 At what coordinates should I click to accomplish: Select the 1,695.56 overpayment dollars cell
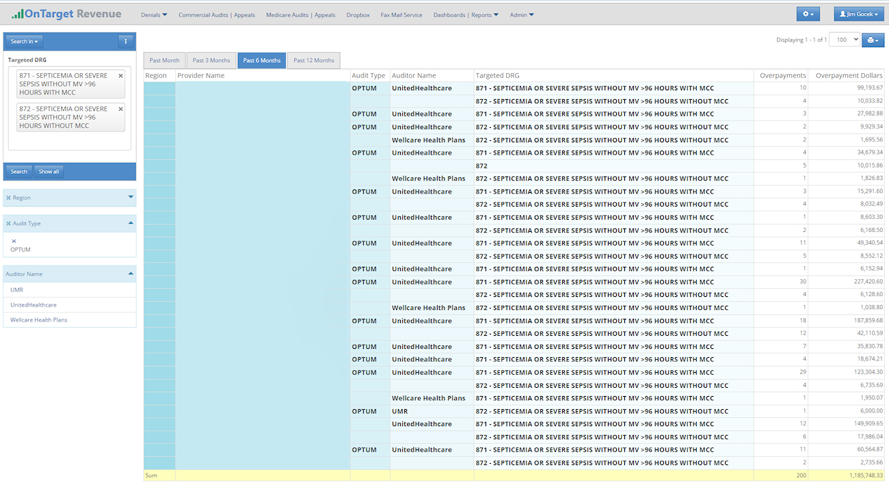(847, 140)
